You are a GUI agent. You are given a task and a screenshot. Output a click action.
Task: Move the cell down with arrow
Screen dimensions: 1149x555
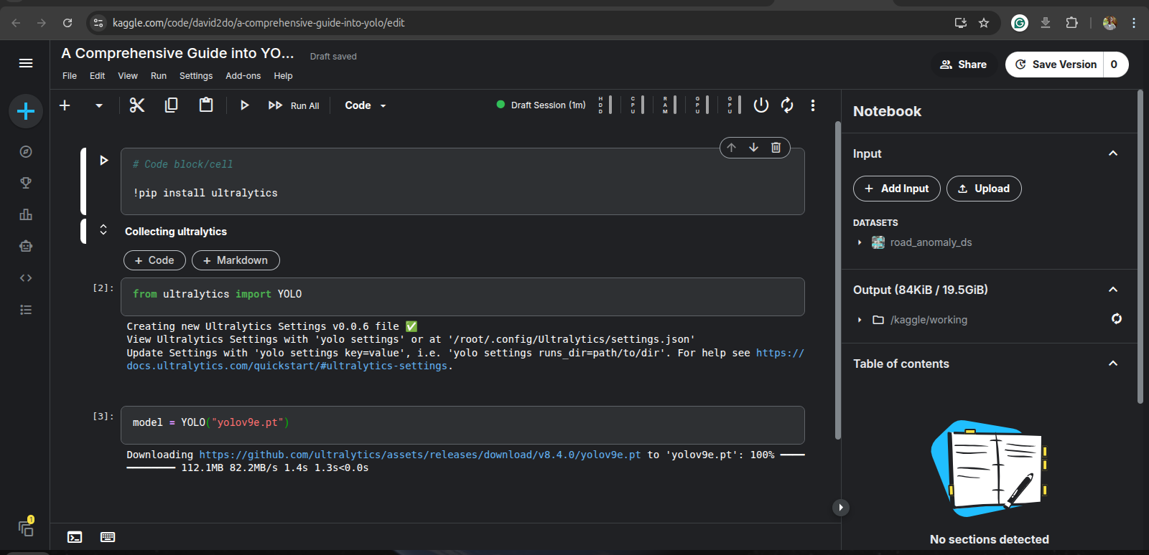click(x=753, y=148)
